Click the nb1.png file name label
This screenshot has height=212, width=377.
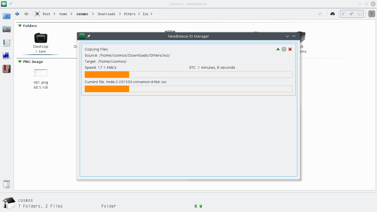41,82
